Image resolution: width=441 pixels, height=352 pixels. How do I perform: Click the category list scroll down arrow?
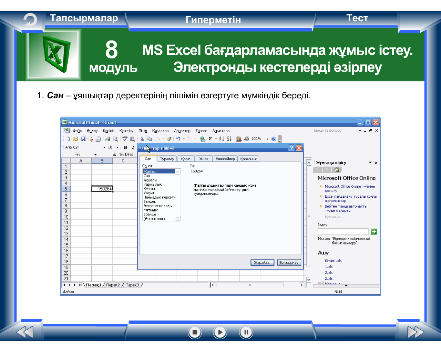pyautogui.click(x=178, y=218)
